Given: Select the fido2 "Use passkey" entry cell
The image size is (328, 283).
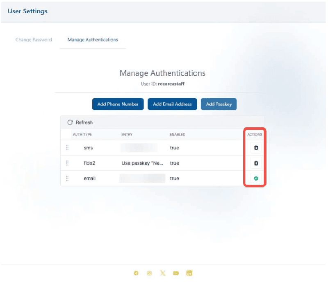Looking at the screenshot, I should pos(143,163).
